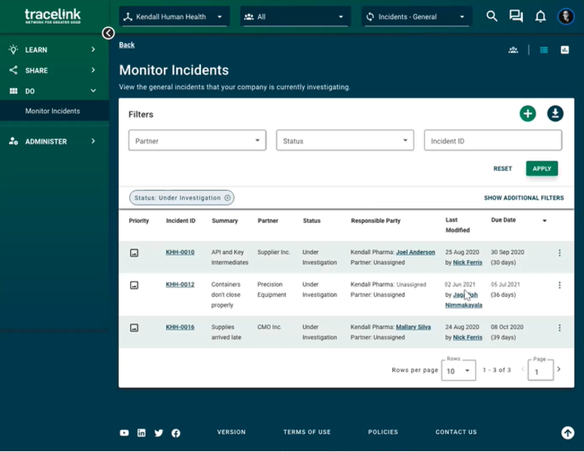
Task: Click the RESET button
Action: (503, 169)
